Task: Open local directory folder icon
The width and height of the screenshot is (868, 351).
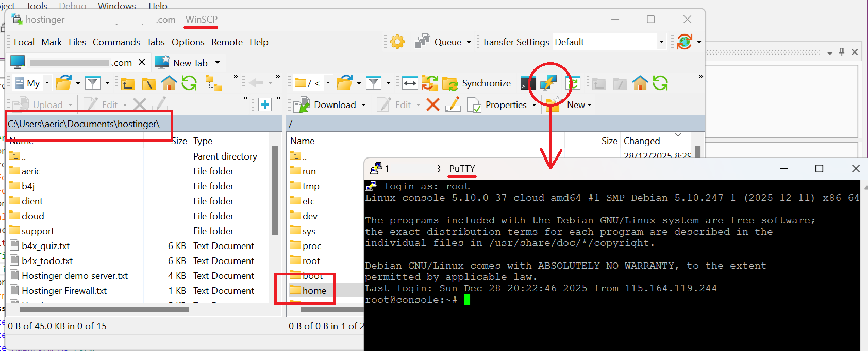Action: point(64,83)
